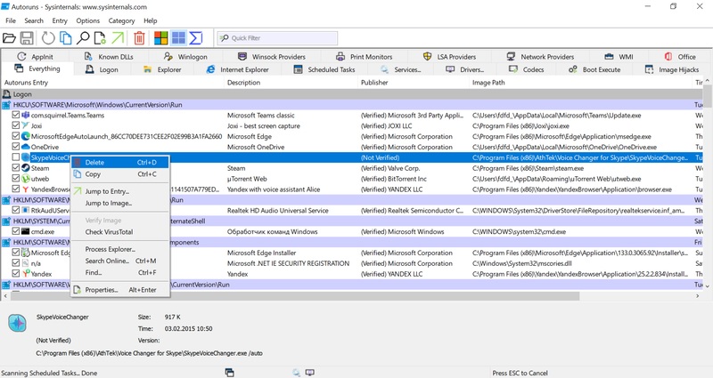The image size is (713, 378).
Task: Open the Options menu
Action: [88, 20]
